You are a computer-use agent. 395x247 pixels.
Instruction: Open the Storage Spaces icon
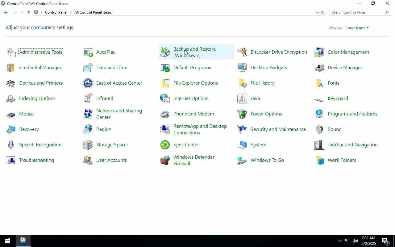click(88, 145)
